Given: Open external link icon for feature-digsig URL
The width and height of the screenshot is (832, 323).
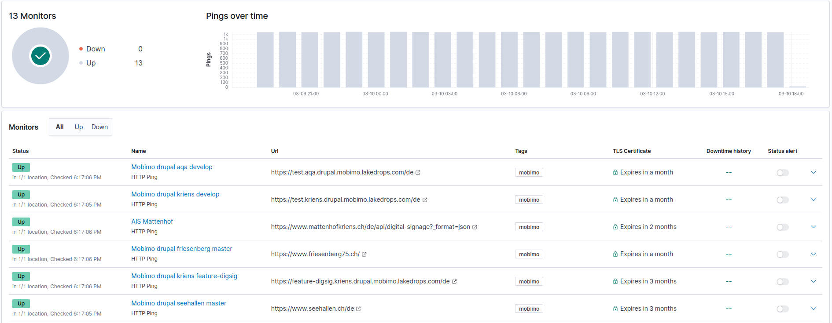Looking at the screenshot, I should point(454,282).
